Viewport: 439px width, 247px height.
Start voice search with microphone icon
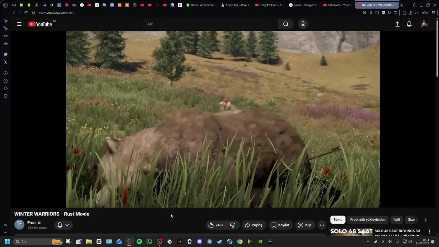[303, 24]
